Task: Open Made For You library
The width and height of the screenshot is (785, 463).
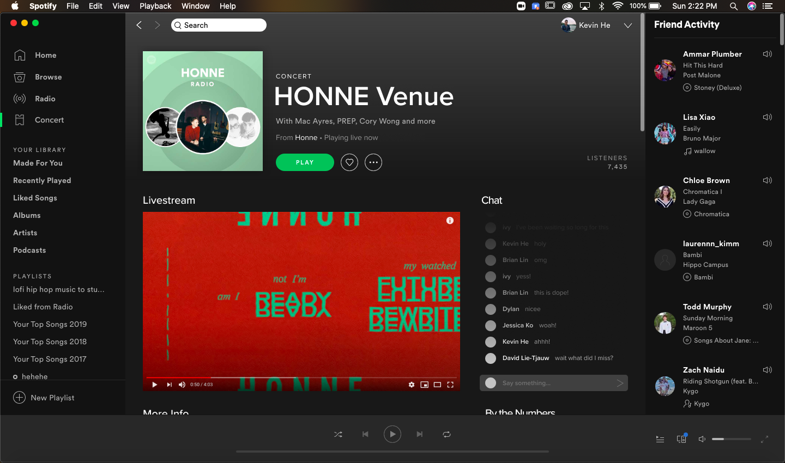Action: click(38, 163)
